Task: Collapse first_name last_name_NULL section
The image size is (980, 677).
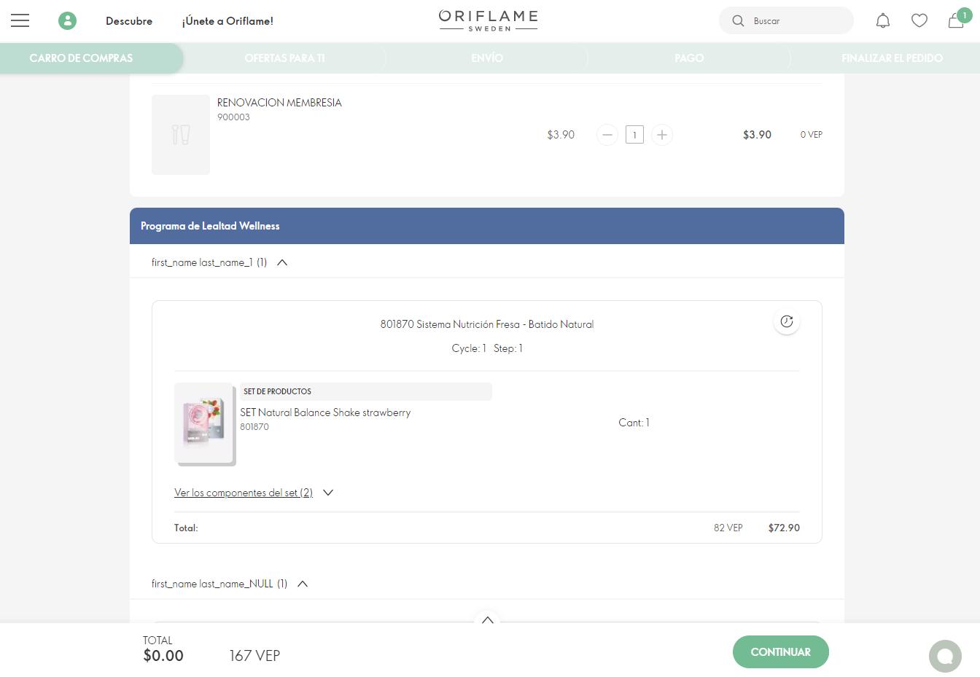Action: (x=303, y=584)
